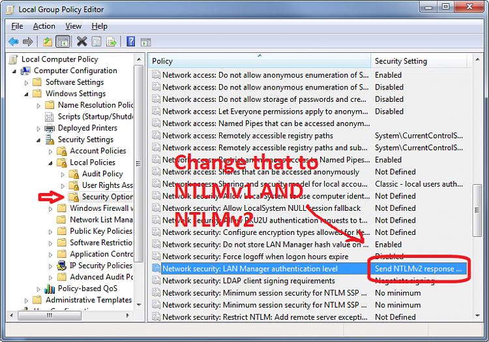Click the IP Security Policies icon
This screenshot has width=489, height=342.
click(x=62, y=266)
